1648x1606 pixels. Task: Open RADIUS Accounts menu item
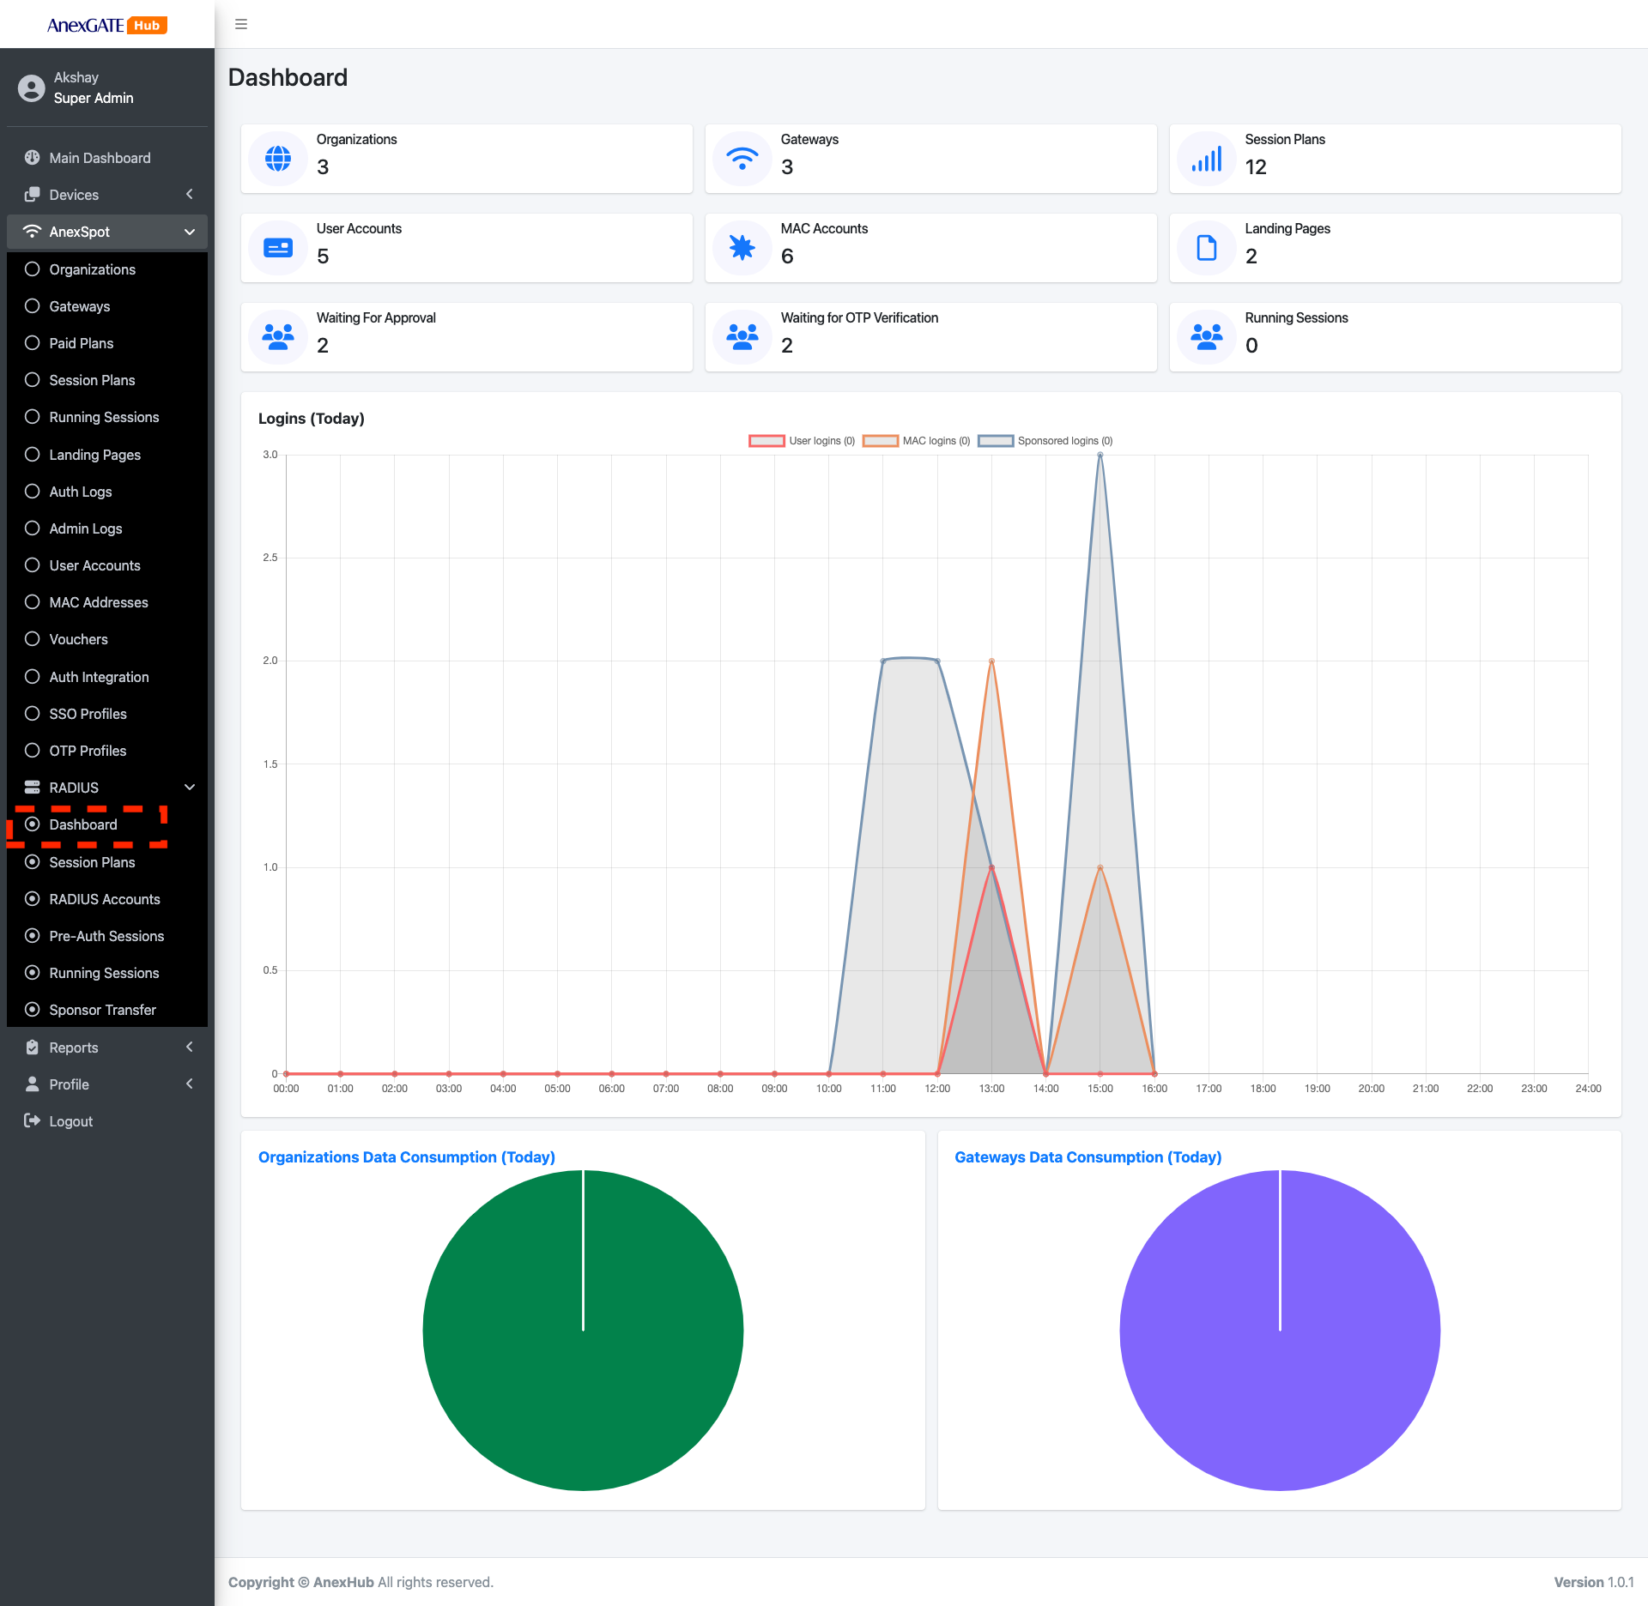tap(105, 899)
